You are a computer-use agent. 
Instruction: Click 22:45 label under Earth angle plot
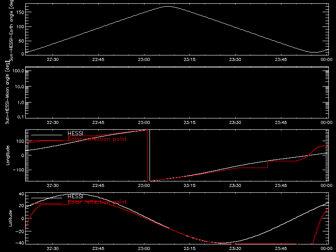coord(98,59)
